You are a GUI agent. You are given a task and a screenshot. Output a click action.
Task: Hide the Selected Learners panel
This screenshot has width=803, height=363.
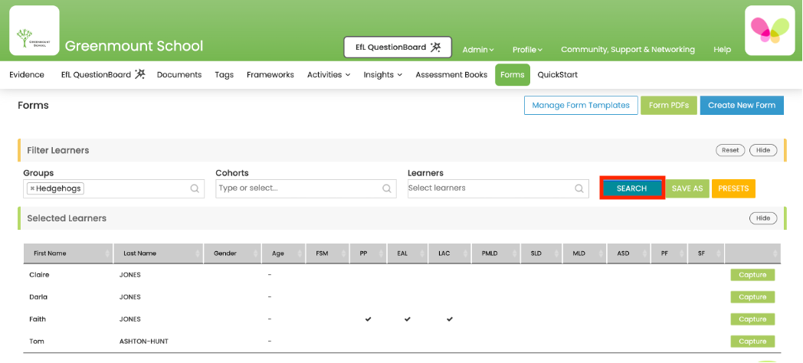point(763,218)
